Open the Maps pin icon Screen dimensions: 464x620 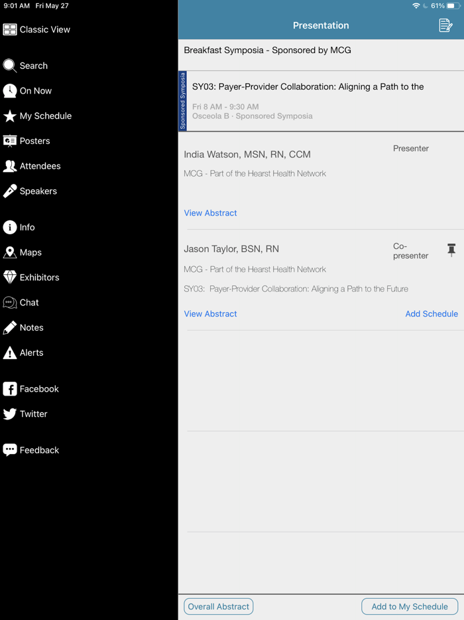(10, 253)
